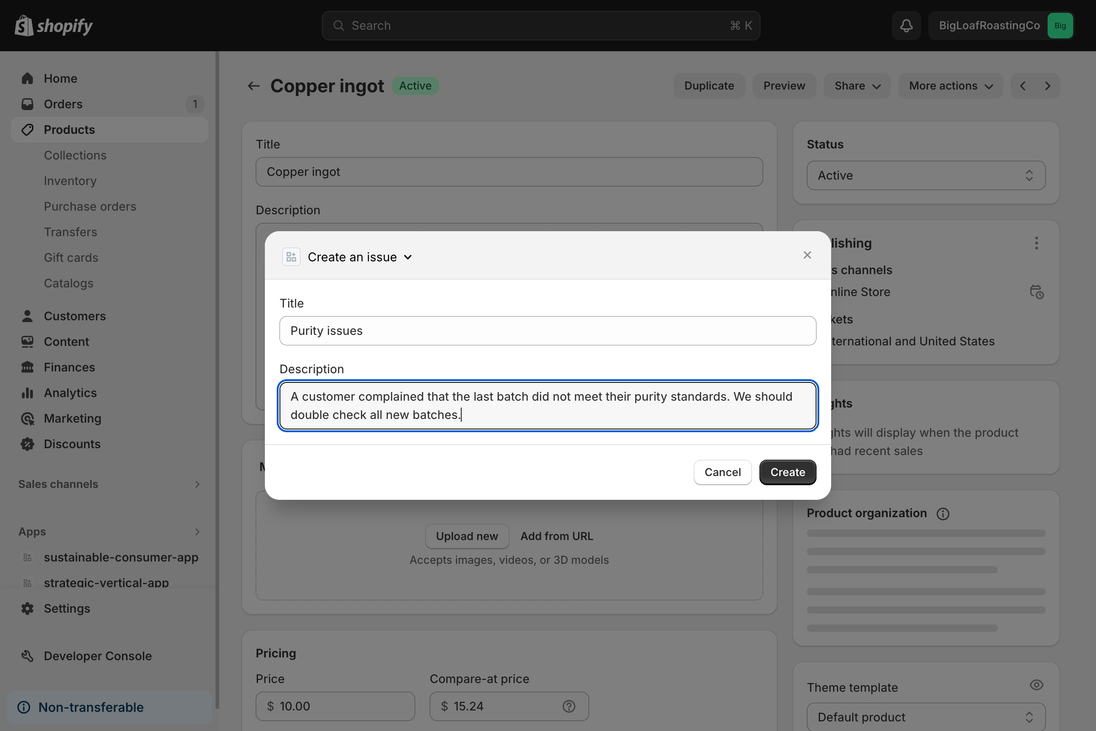Click the Products tag icon
The height and width of the screenshot is (731, 1096).
pyautogui.click(x=27, y=130)
